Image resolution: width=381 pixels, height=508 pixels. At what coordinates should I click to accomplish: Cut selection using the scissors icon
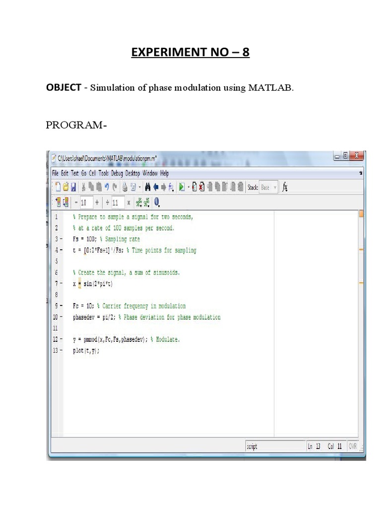[x=83, y=187]
